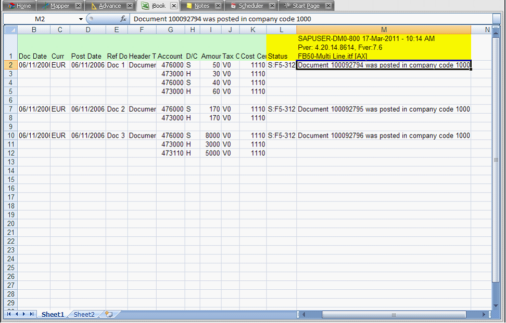Insert a new worksheet tab icon
This screenshot has height=323, width=506.
108,314
